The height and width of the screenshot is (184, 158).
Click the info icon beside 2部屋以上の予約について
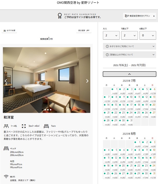(x=107, y=55)
